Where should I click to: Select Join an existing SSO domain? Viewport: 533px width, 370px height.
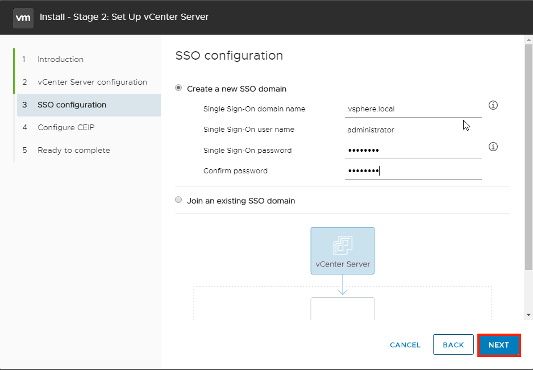[x=178, y=200]
